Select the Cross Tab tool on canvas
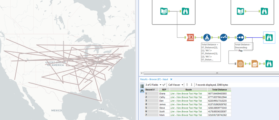Screen dimensions: 279x120 pos(190,38)
